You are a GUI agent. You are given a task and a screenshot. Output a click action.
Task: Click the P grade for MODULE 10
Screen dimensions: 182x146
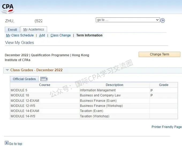click(151, 95)
